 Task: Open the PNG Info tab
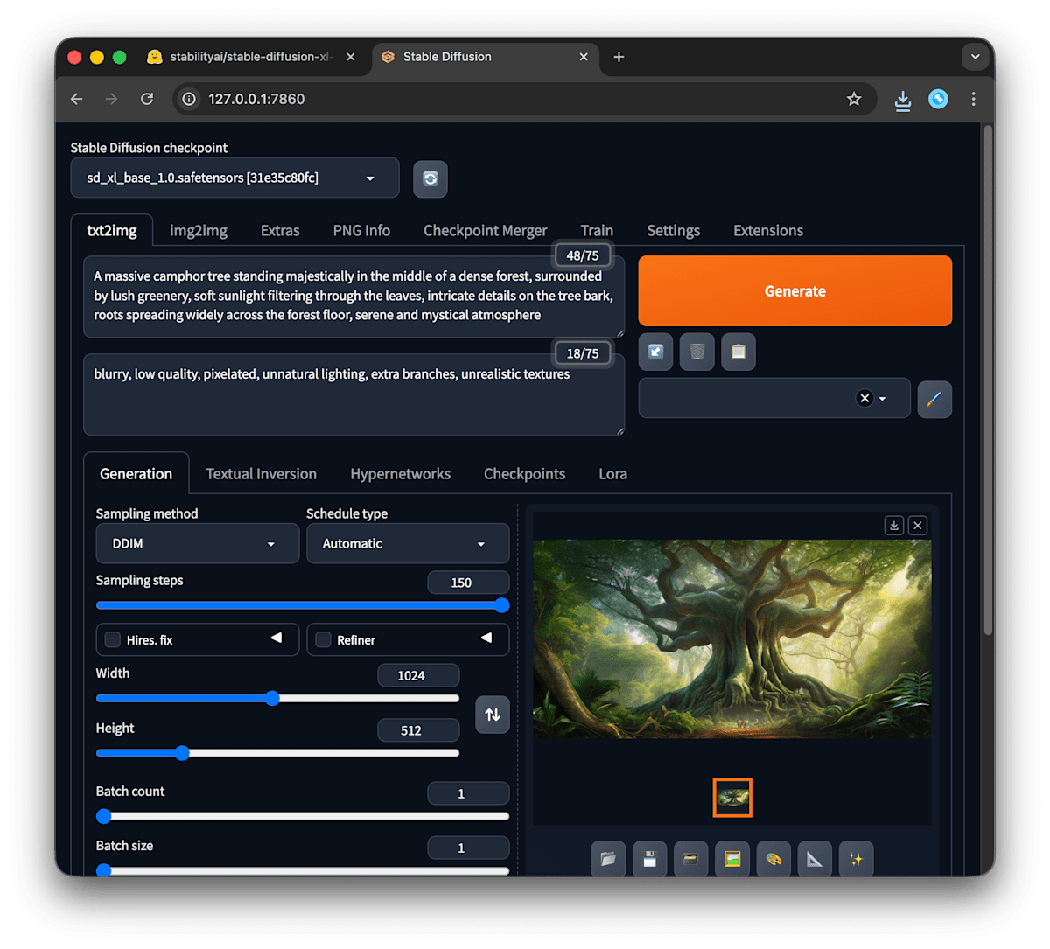[x=361, y=230]
